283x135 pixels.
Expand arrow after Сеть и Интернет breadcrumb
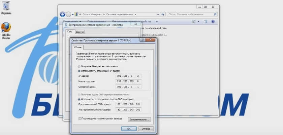point(104,14)
